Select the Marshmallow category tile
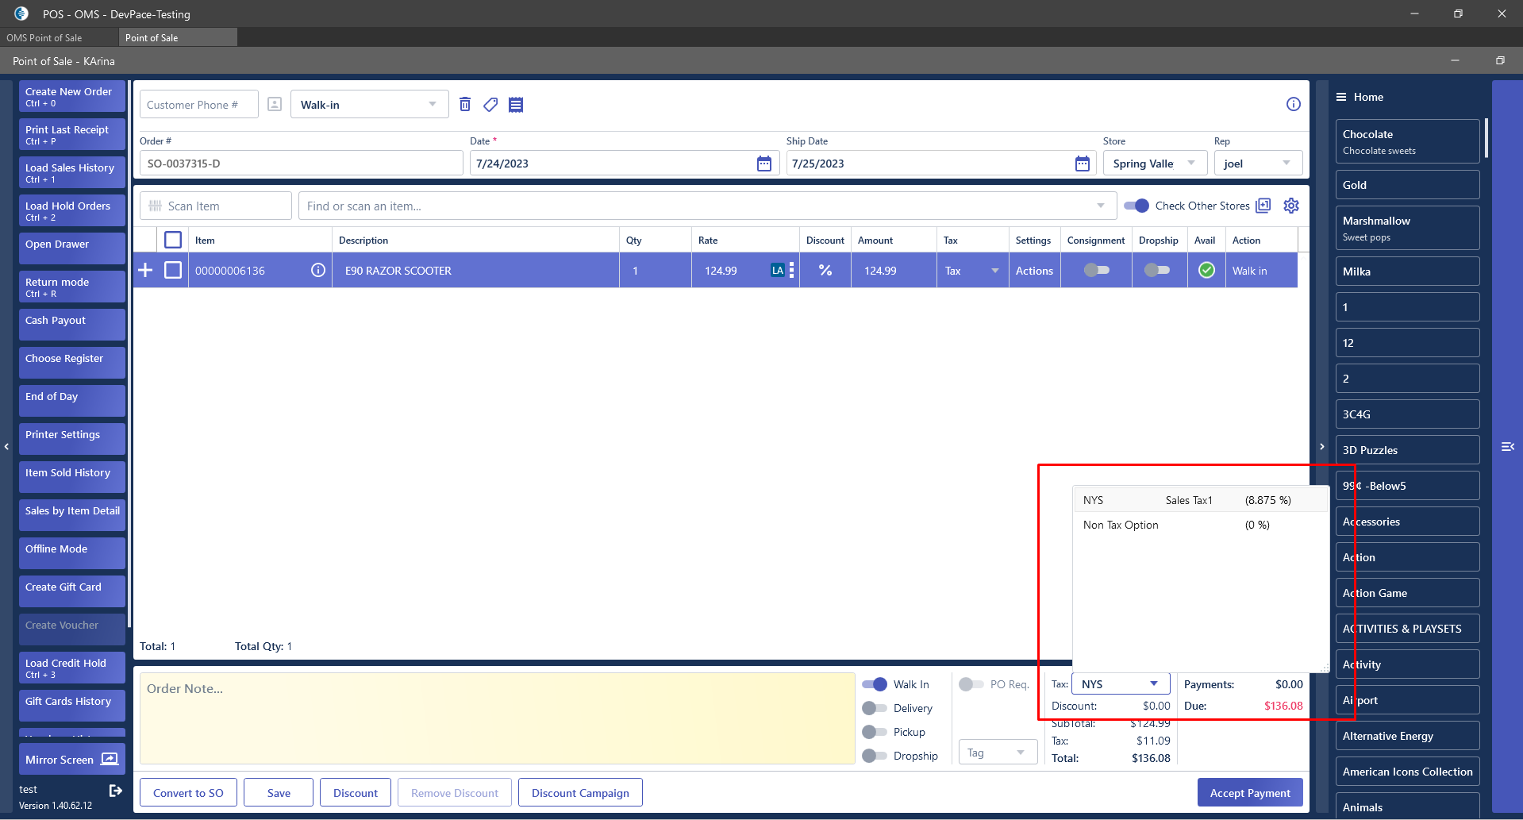Image resolution: width=1523 pixels, height=820 pixels. point(1406,228)
